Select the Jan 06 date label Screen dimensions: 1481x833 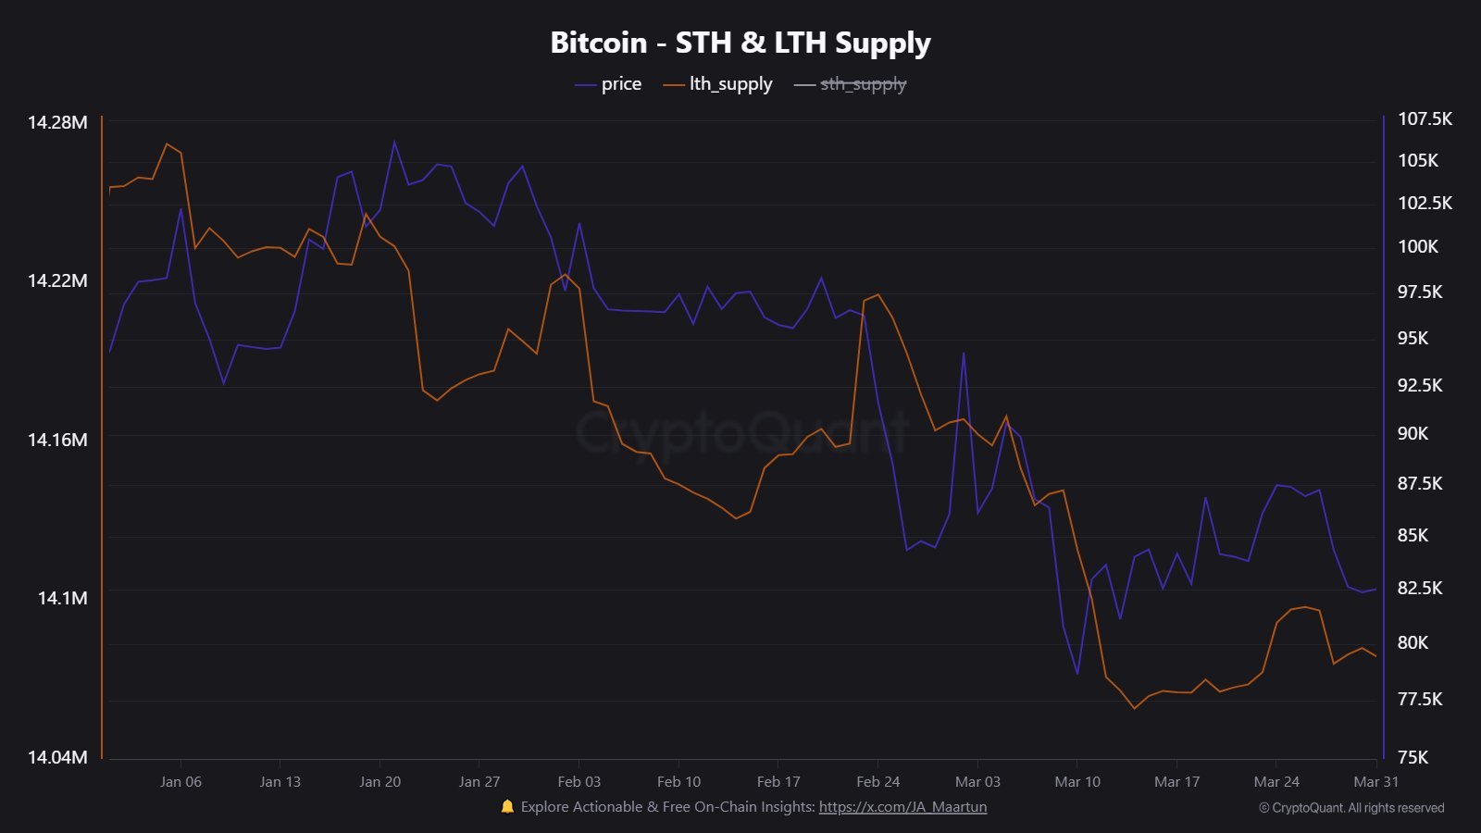point(180,782)
